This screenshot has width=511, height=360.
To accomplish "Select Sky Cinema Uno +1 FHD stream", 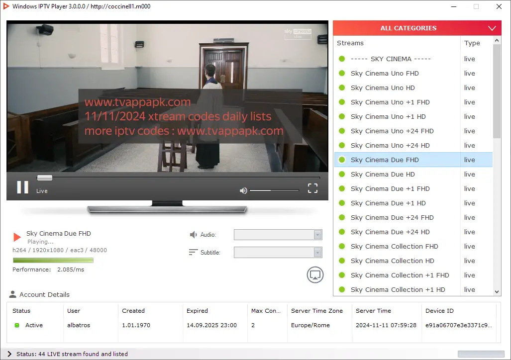I will pos(413,102).
